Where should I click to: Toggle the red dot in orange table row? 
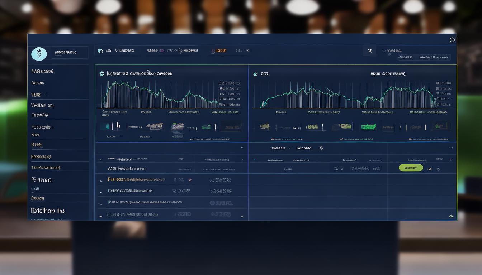[x=190, y=180]
